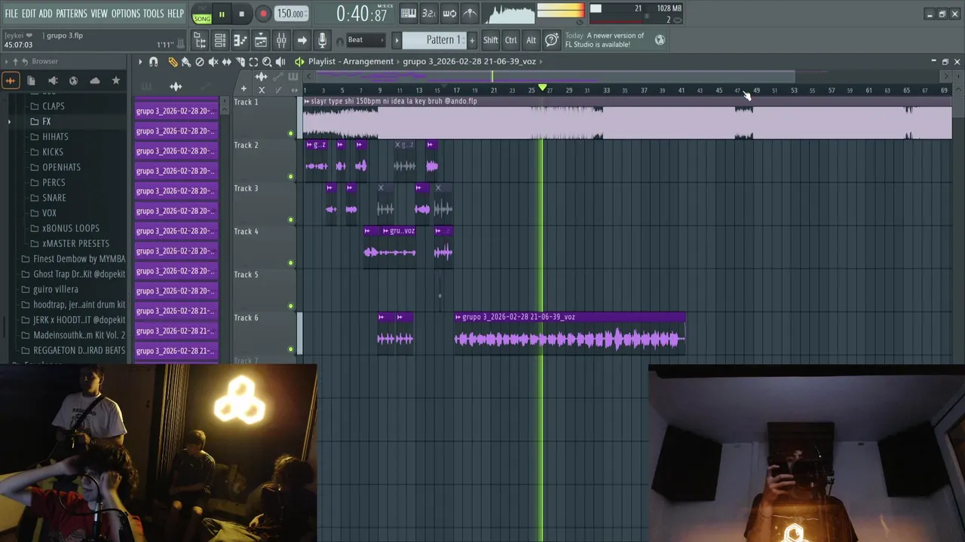This screenshot has height=542, width=965.
Task: Open the typing keyboard to piano icon
Action: pos(408,14)
